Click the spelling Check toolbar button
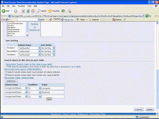 pos(81,20)
